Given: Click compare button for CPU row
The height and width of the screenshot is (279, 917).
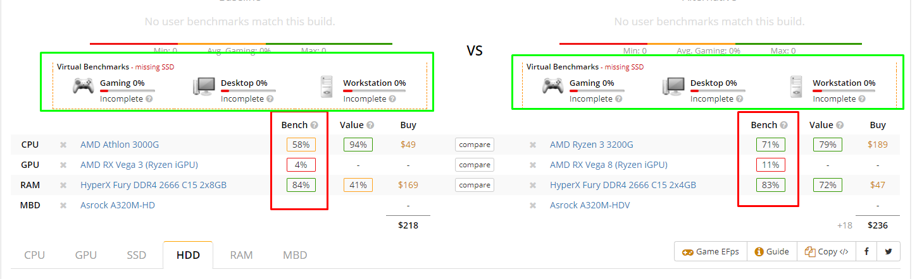Looking at the screenshot, I should pos(475,145).
